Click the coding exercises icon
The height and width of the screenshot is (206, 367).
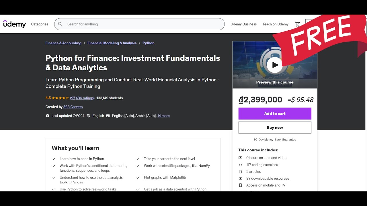(x=241, y=165)
